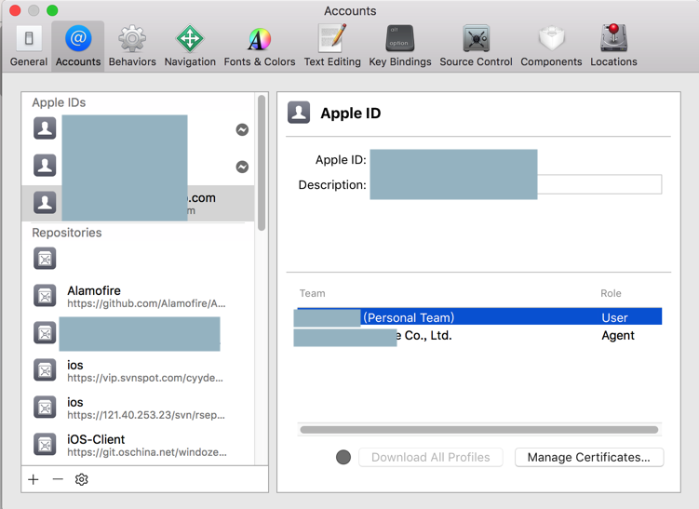Select the first Apple ID account icon
The height and width of the screenshot is (509, 699).
45,128
